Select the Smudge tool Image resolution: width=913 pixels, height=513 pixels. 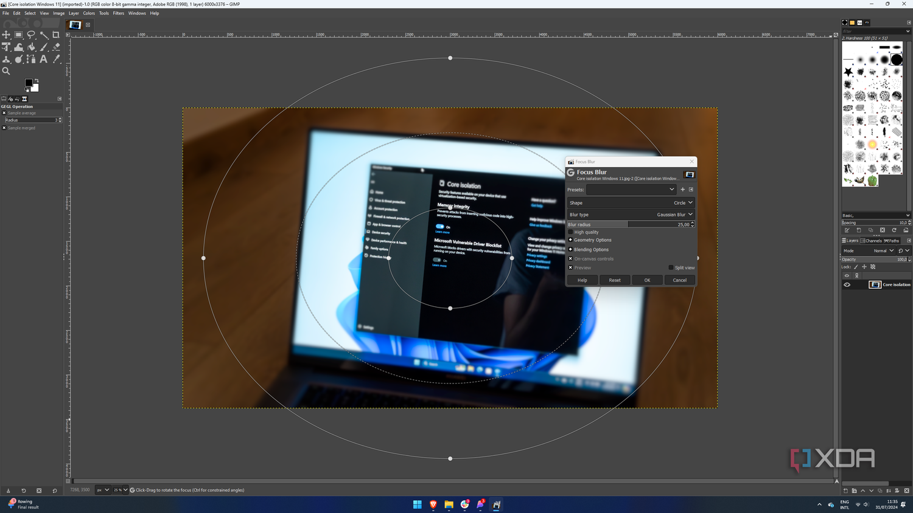pos(19,59)
